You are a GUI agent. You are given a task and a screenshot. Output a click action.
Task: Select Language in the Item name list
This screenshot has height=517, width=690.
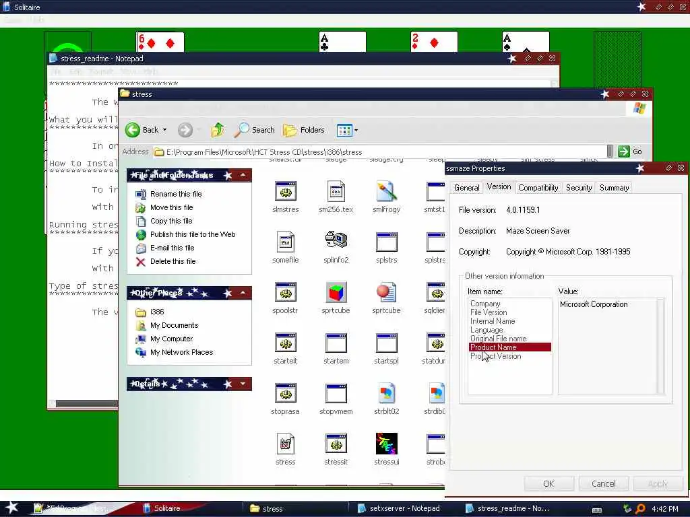pos(487,330)
